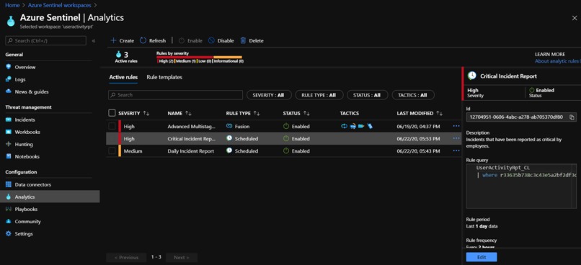Viewport: 581px width, 265px height.
Task: Tick checkbox for Critical Incident rule
Action: point(112,139)
